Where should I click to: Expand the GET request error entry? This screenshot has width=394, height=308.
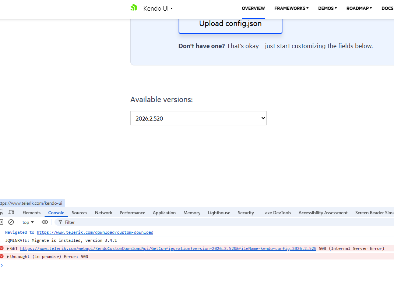click(8, 248)
